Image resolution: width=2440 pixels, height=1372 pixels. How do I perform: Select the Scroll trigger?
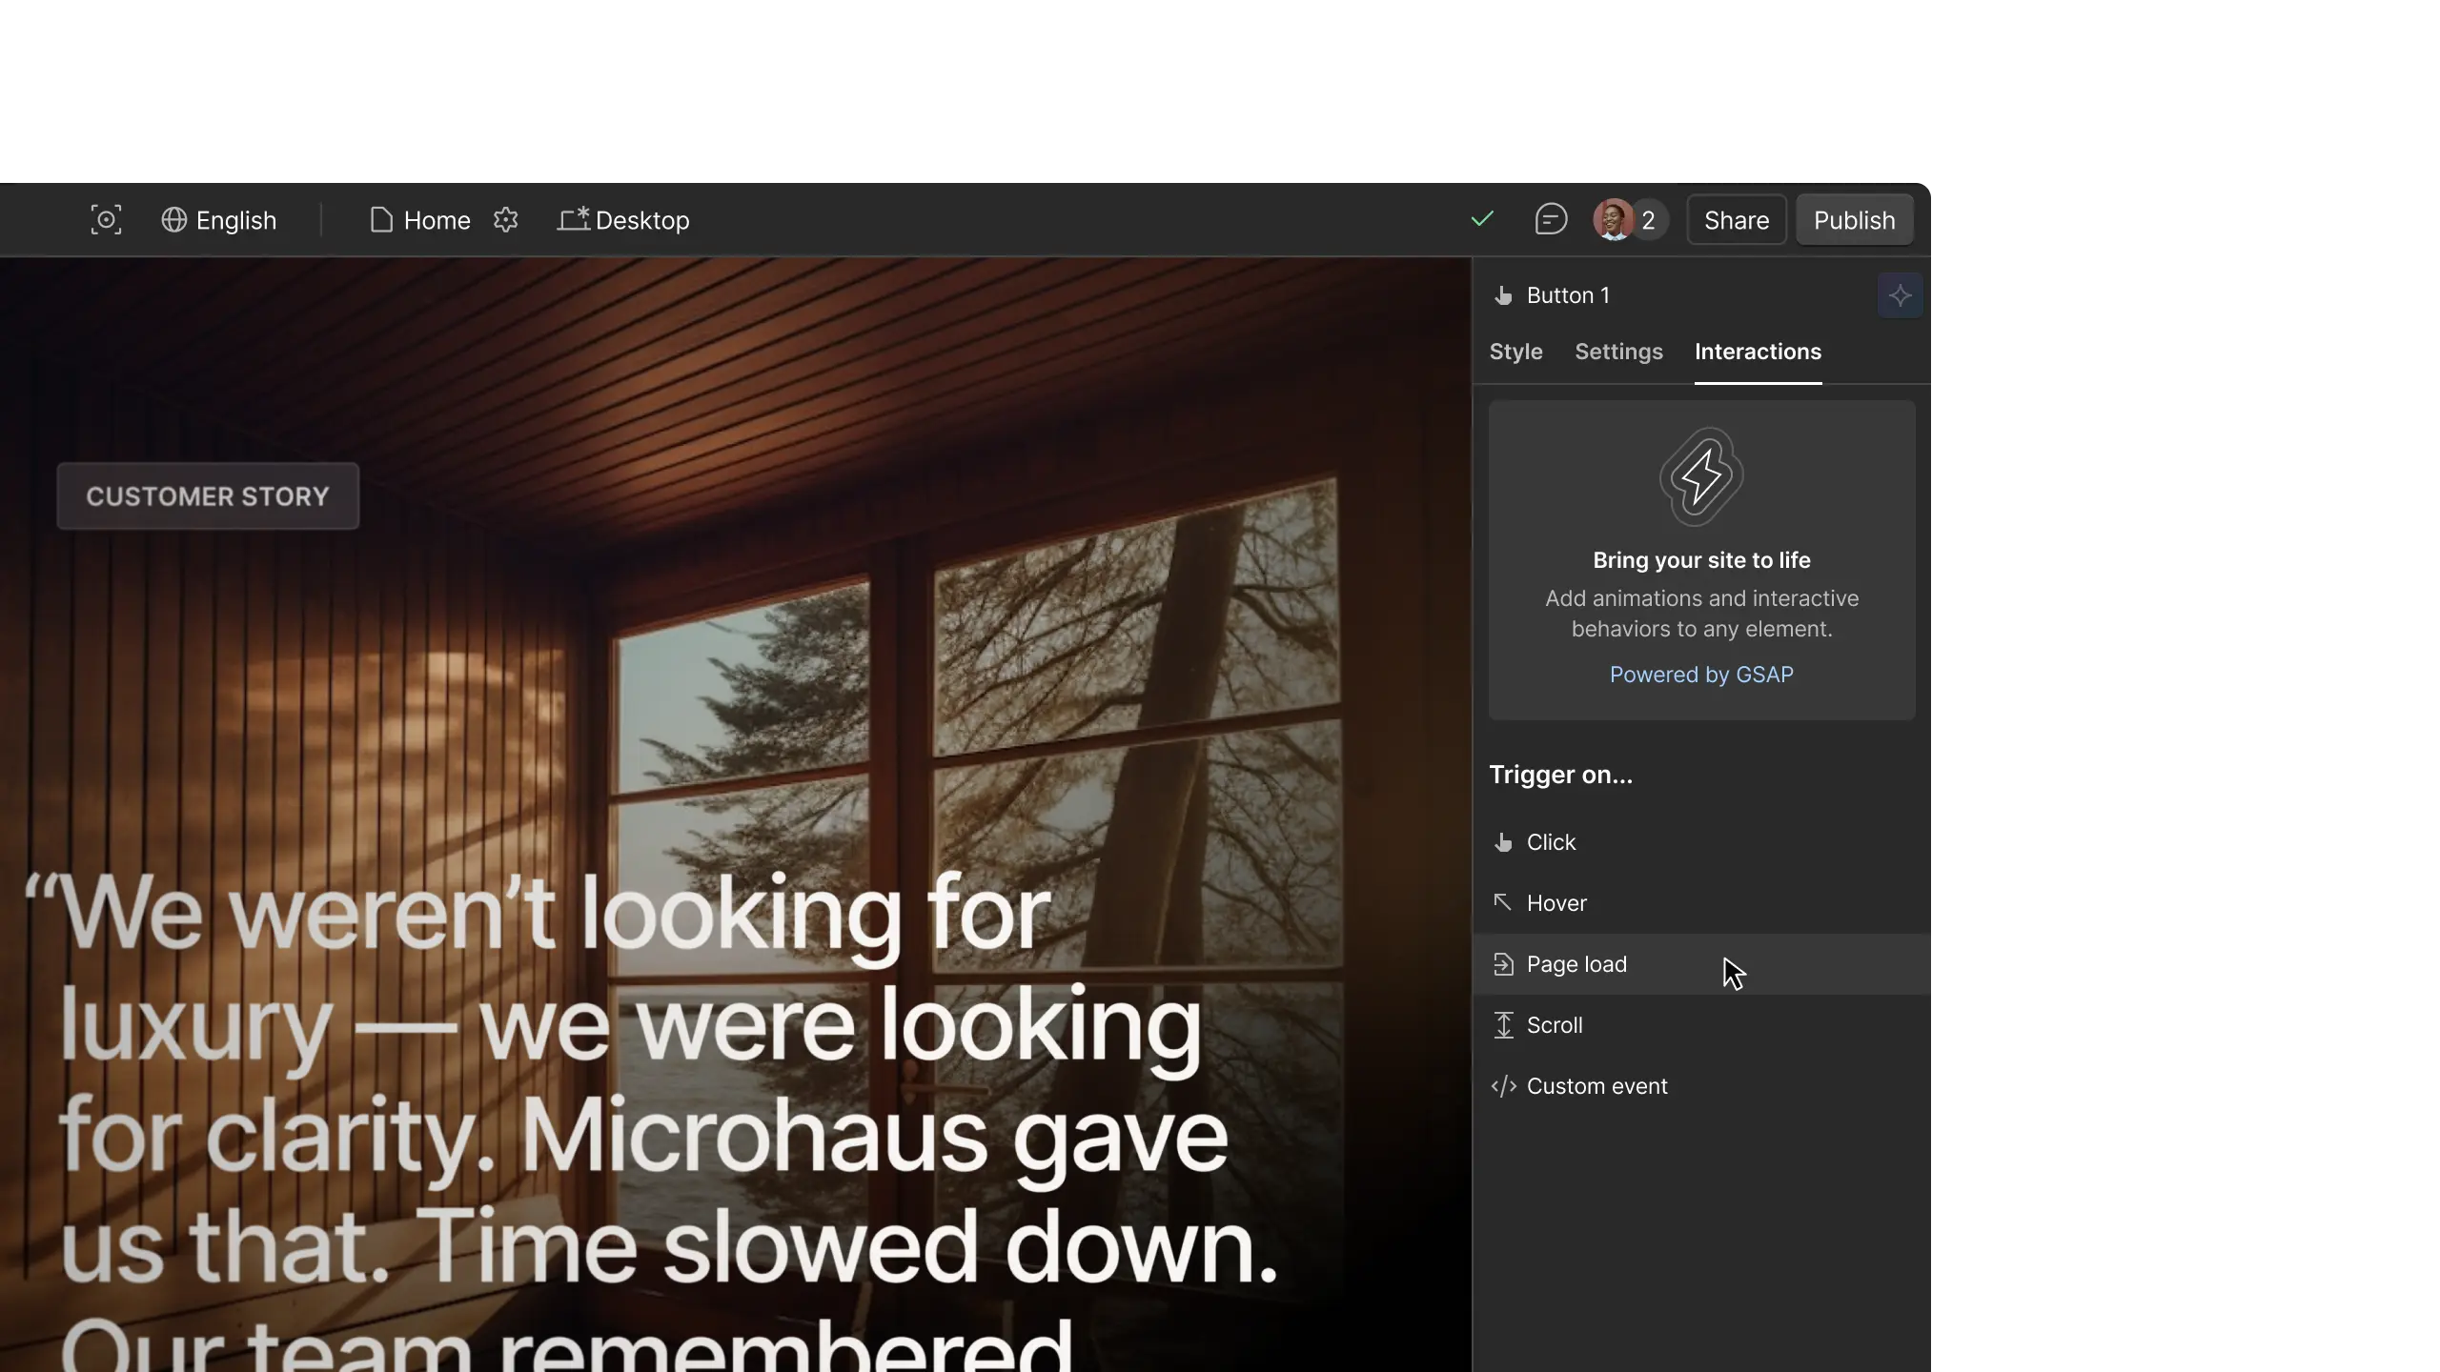[x=1554, y=1025]
